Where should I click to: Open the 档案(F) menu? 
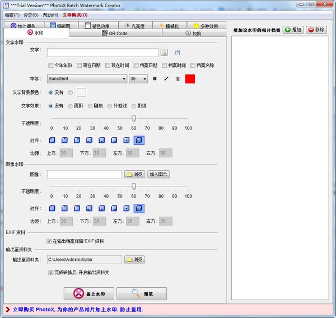click(12, 15)
